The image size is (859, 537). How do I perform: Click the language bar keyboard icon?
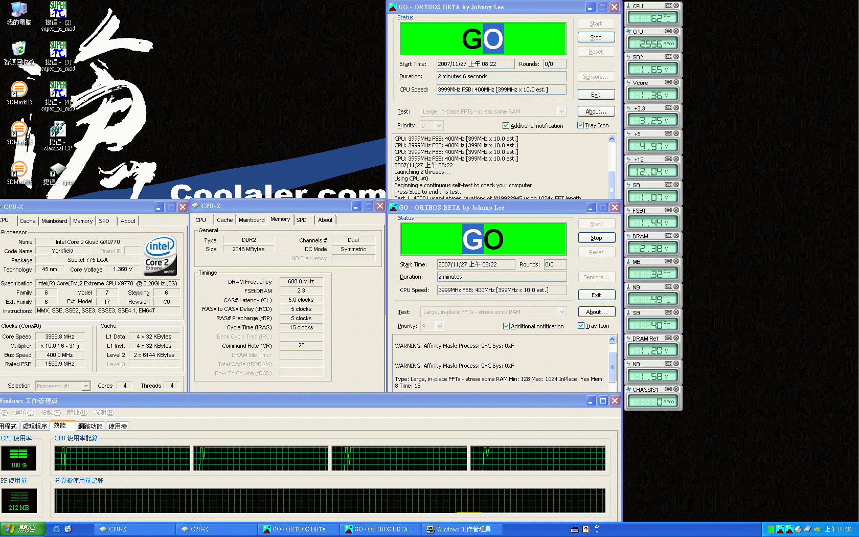[575, 529]
